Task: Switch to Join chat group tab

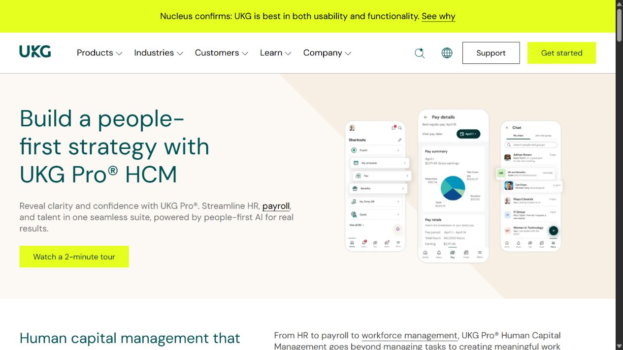Action: 543,136
